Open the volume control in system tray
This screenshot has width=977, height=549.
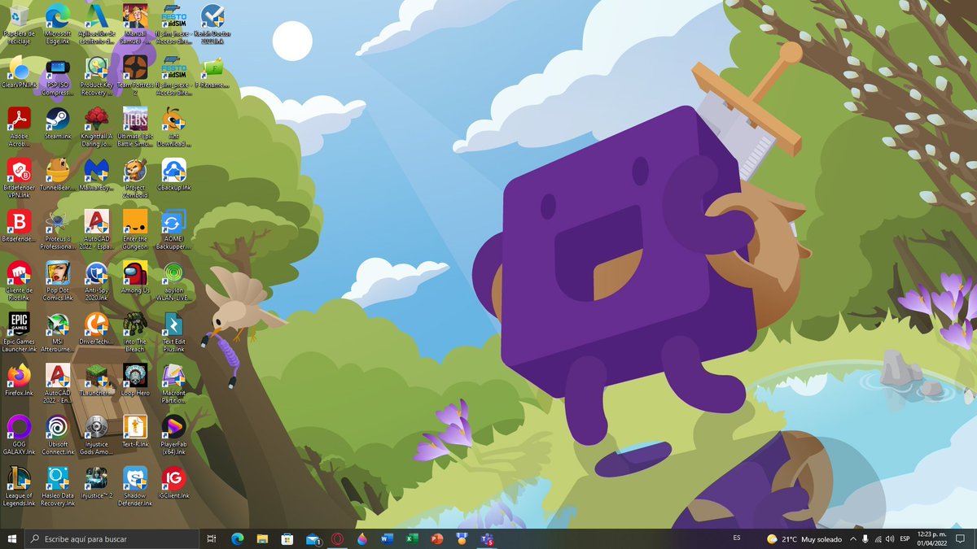(890, 538)
